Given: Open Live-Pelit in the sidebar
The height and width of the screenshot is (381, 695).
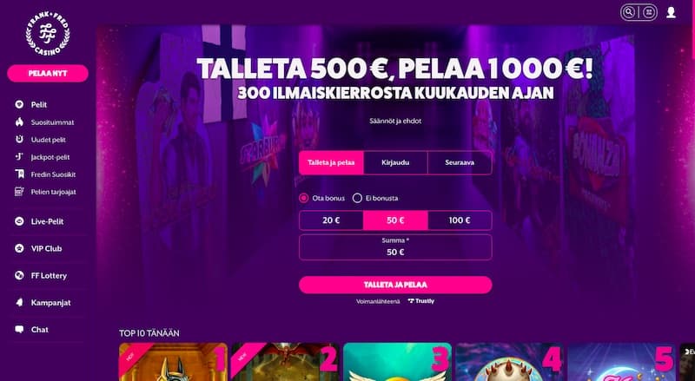Looking at the screenshot, I should coord(47,221).
